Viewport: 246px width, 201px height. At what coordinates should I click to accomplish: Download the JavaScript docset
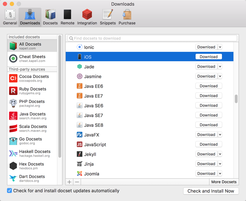209,144
